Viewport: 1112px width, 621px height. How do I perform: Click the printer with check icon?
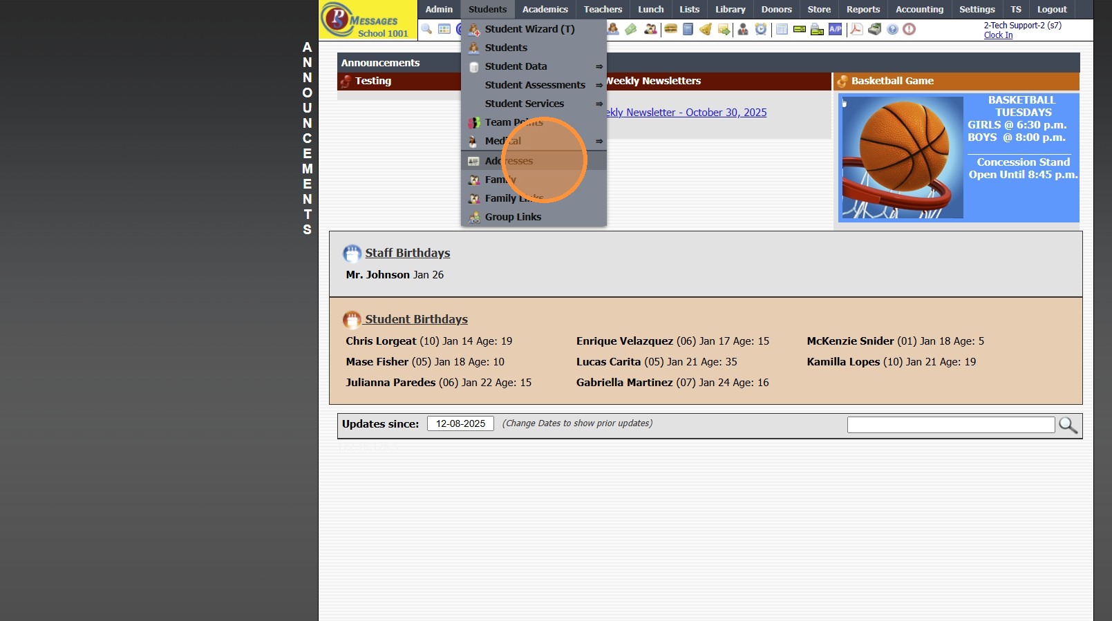point(818,29)
